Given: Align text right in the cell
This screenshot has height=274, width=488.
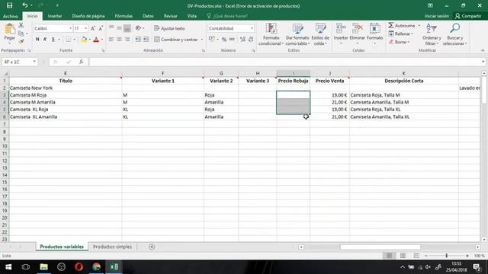Looking at the screenshot, I should click(127, 40).
